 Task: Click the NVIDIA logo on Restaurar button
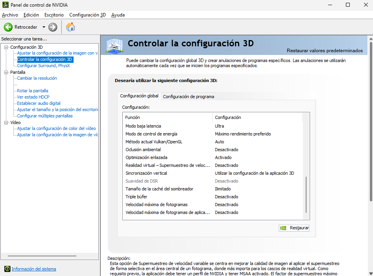point(283,228)
